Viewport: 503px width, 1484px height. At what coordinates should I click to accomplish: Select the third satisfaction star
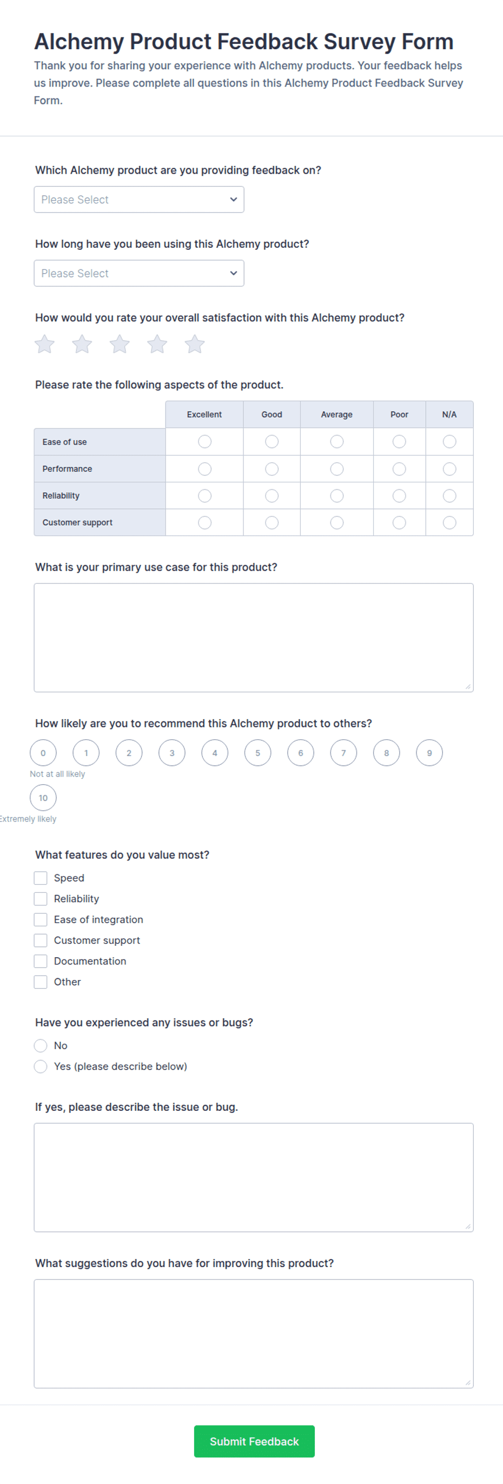pyautogui.click(x=120, y=344)
